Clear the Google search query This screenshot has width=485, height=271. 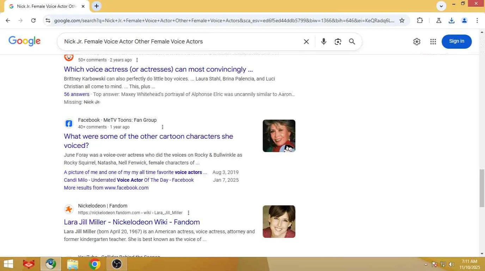[306, 42]
